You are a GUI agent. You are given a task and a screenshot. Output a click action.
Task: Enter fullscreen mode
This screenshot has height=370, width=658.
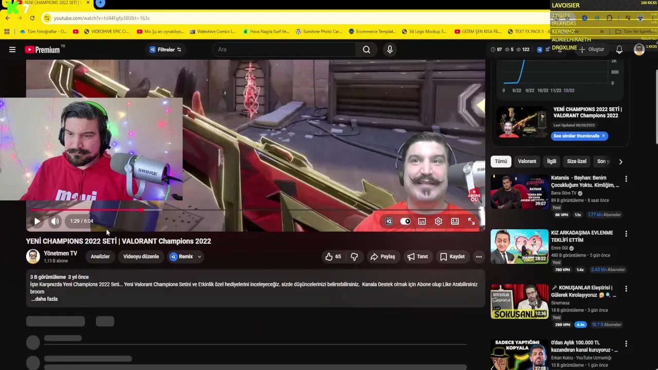[471, 221]
